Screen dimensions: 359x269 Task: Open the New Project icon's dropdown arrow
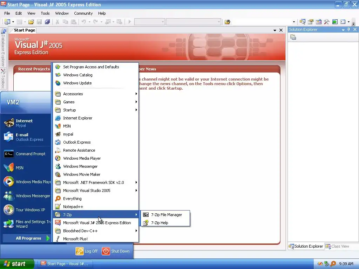point(13,22)
